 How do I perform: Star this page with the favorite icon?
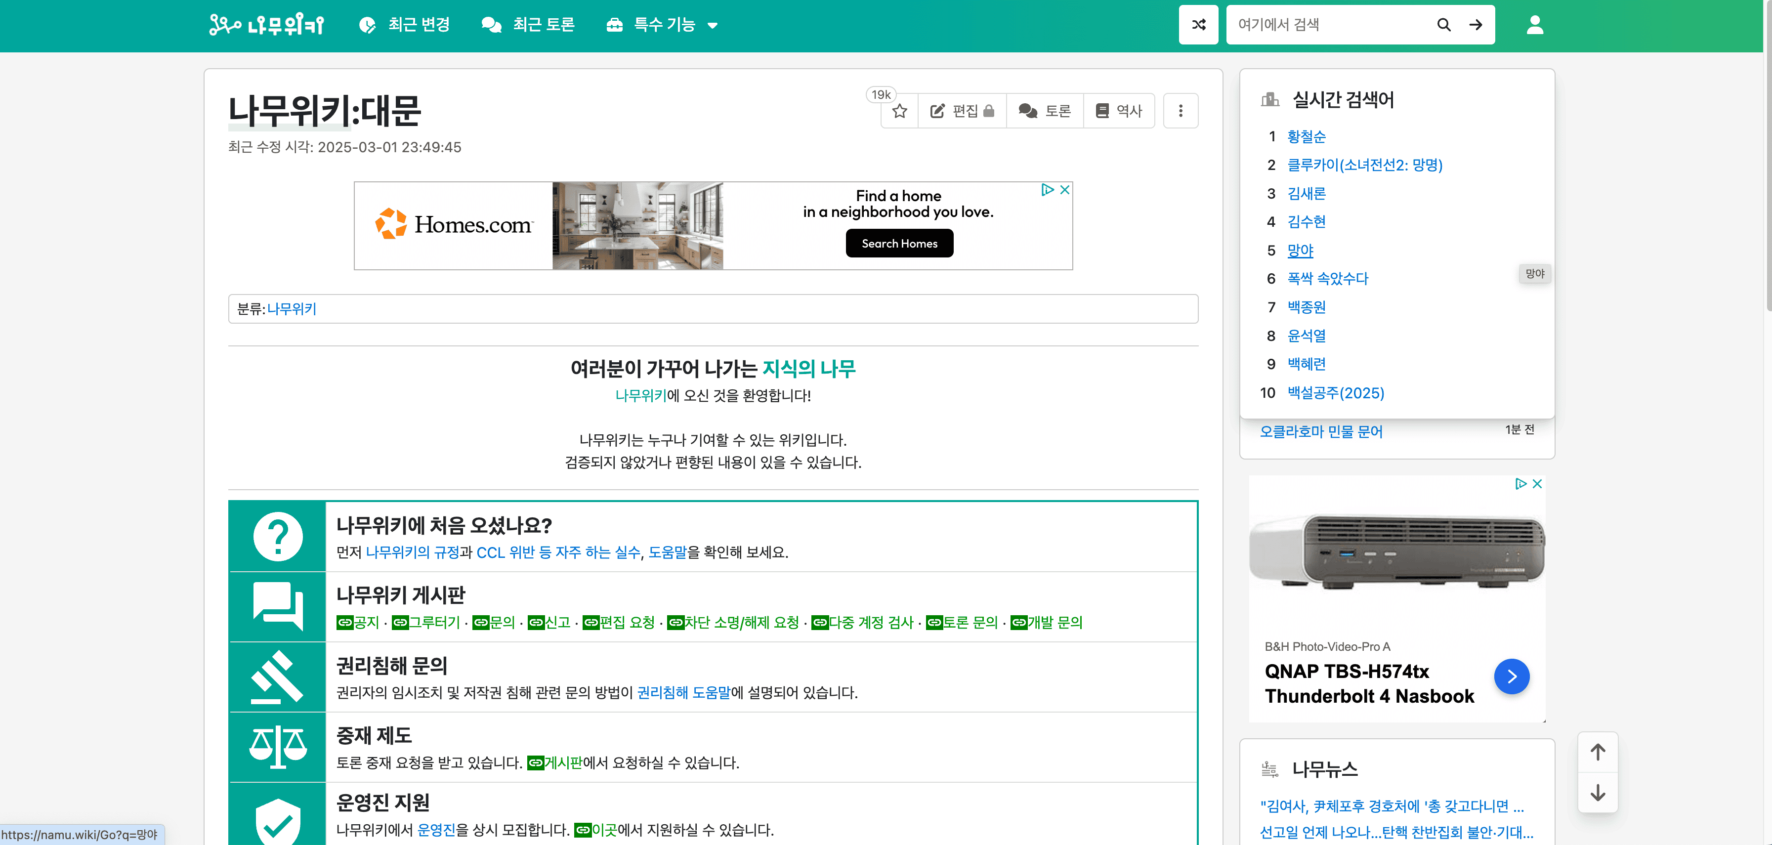[899, 111]
